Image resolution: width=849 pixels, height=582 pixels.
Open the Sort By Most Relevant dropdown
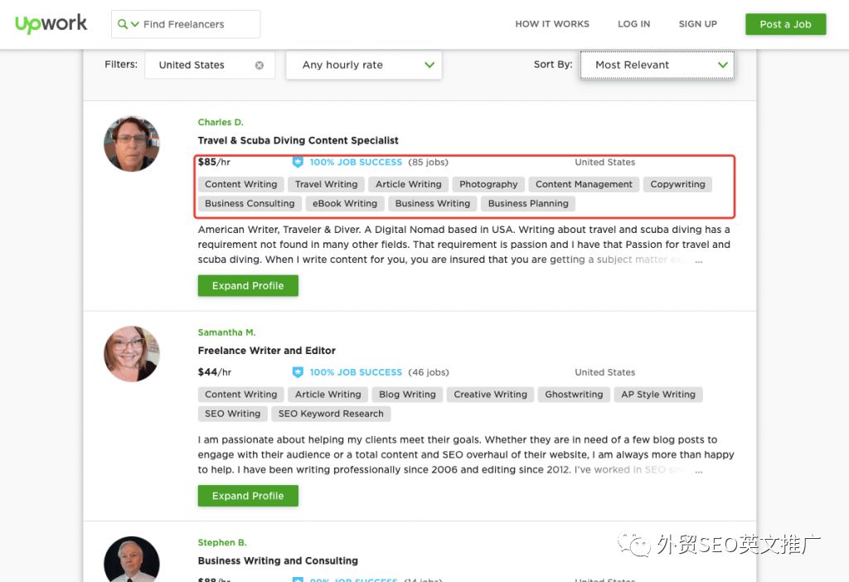(657, 65)
